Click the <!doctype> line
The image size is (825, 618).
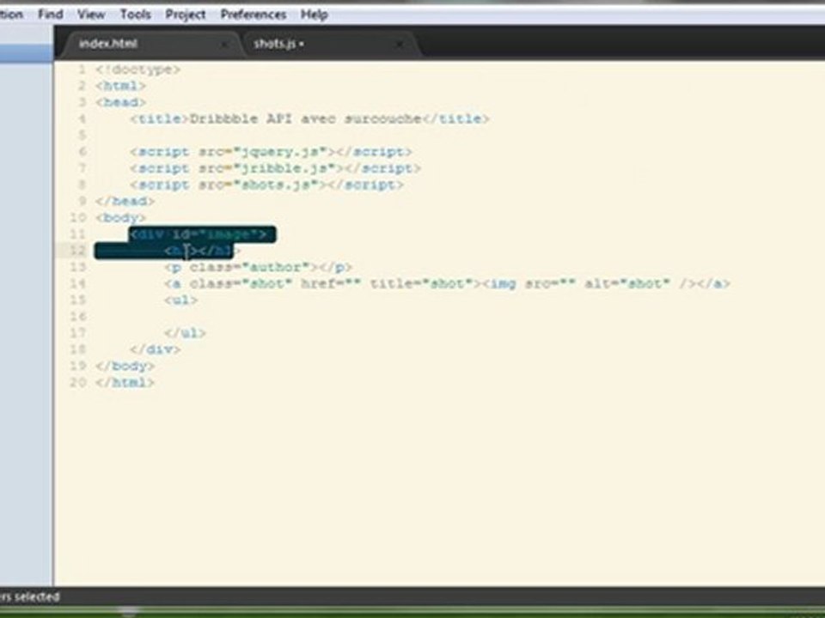pos(137,70)
